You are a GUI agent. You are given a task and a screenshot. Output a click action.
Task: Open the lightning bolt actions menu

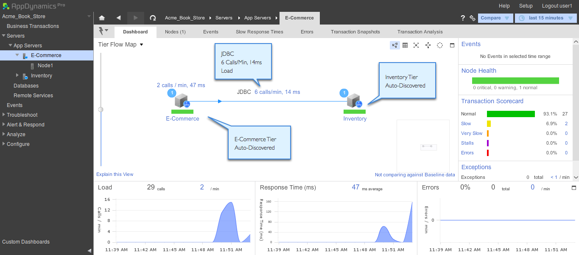(x=103, y=31)
